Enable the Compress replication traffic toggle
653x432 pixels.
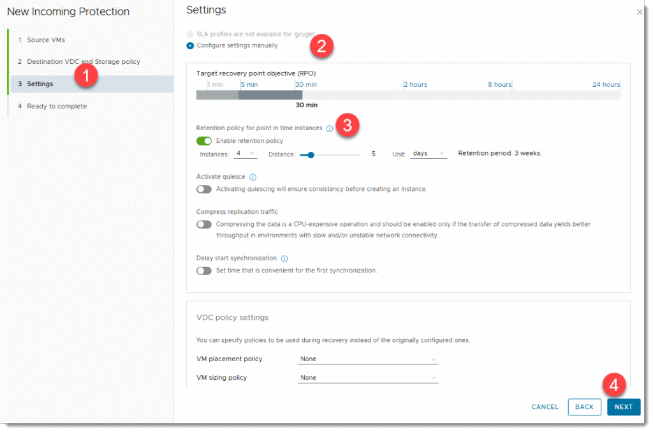click(204, 224)
